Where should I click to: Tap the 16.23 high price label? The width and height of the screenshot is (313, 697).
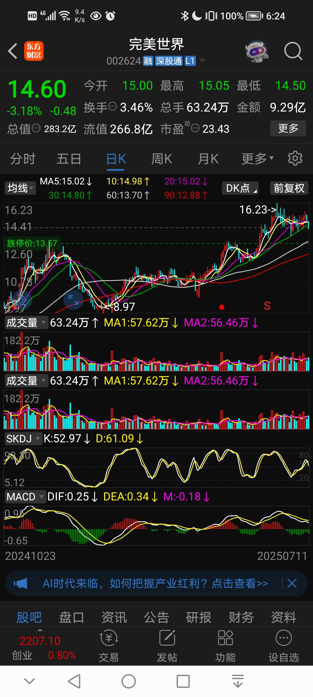point(257,209)
